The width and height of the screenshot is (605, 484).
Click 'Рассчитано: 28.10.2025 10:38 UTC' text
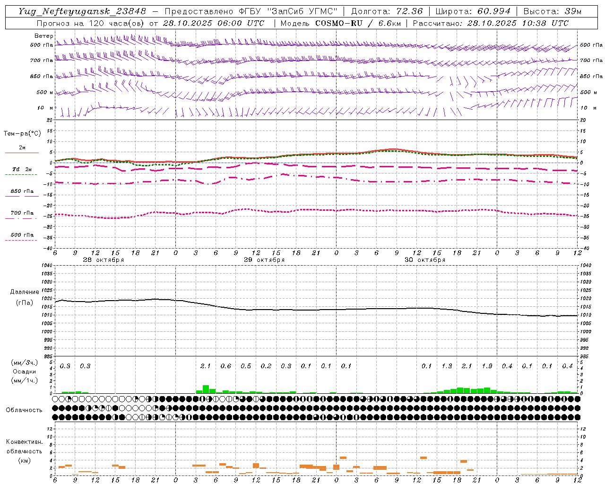491,23
